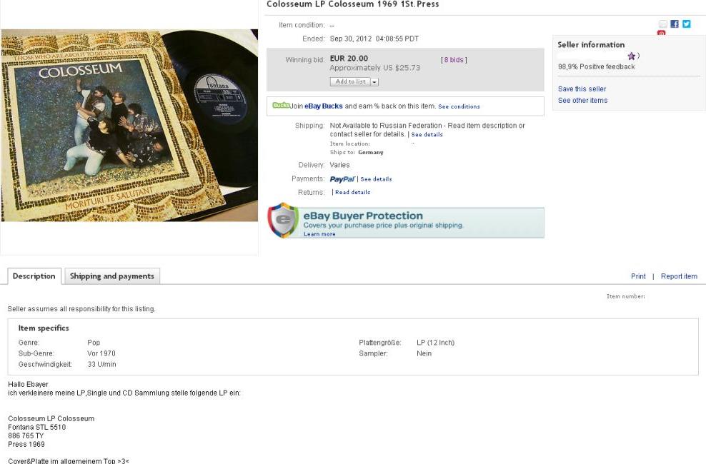706x464 pixels.
Task: Open the Add to list dropdown arrow
Action: 374,82
